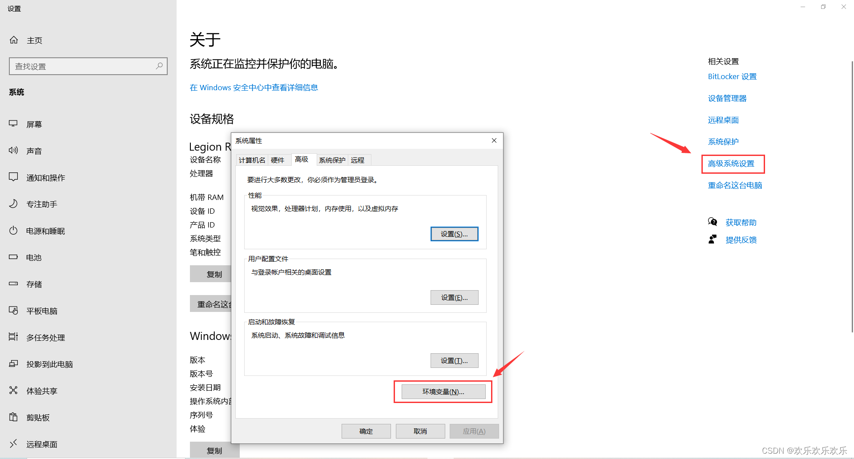
Task: Click the Apply 应用(A) button
Action: (474, 431)
